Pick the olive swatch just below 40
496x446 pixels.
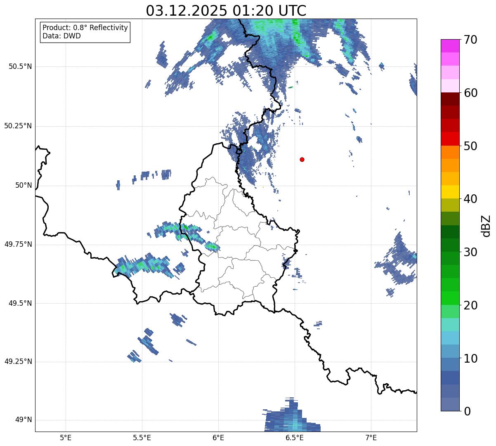(x=450, y=205)
